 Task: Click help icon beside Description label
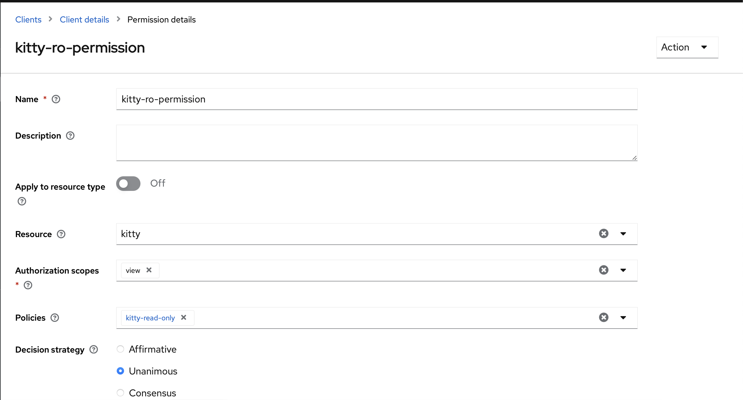(70, 136)
